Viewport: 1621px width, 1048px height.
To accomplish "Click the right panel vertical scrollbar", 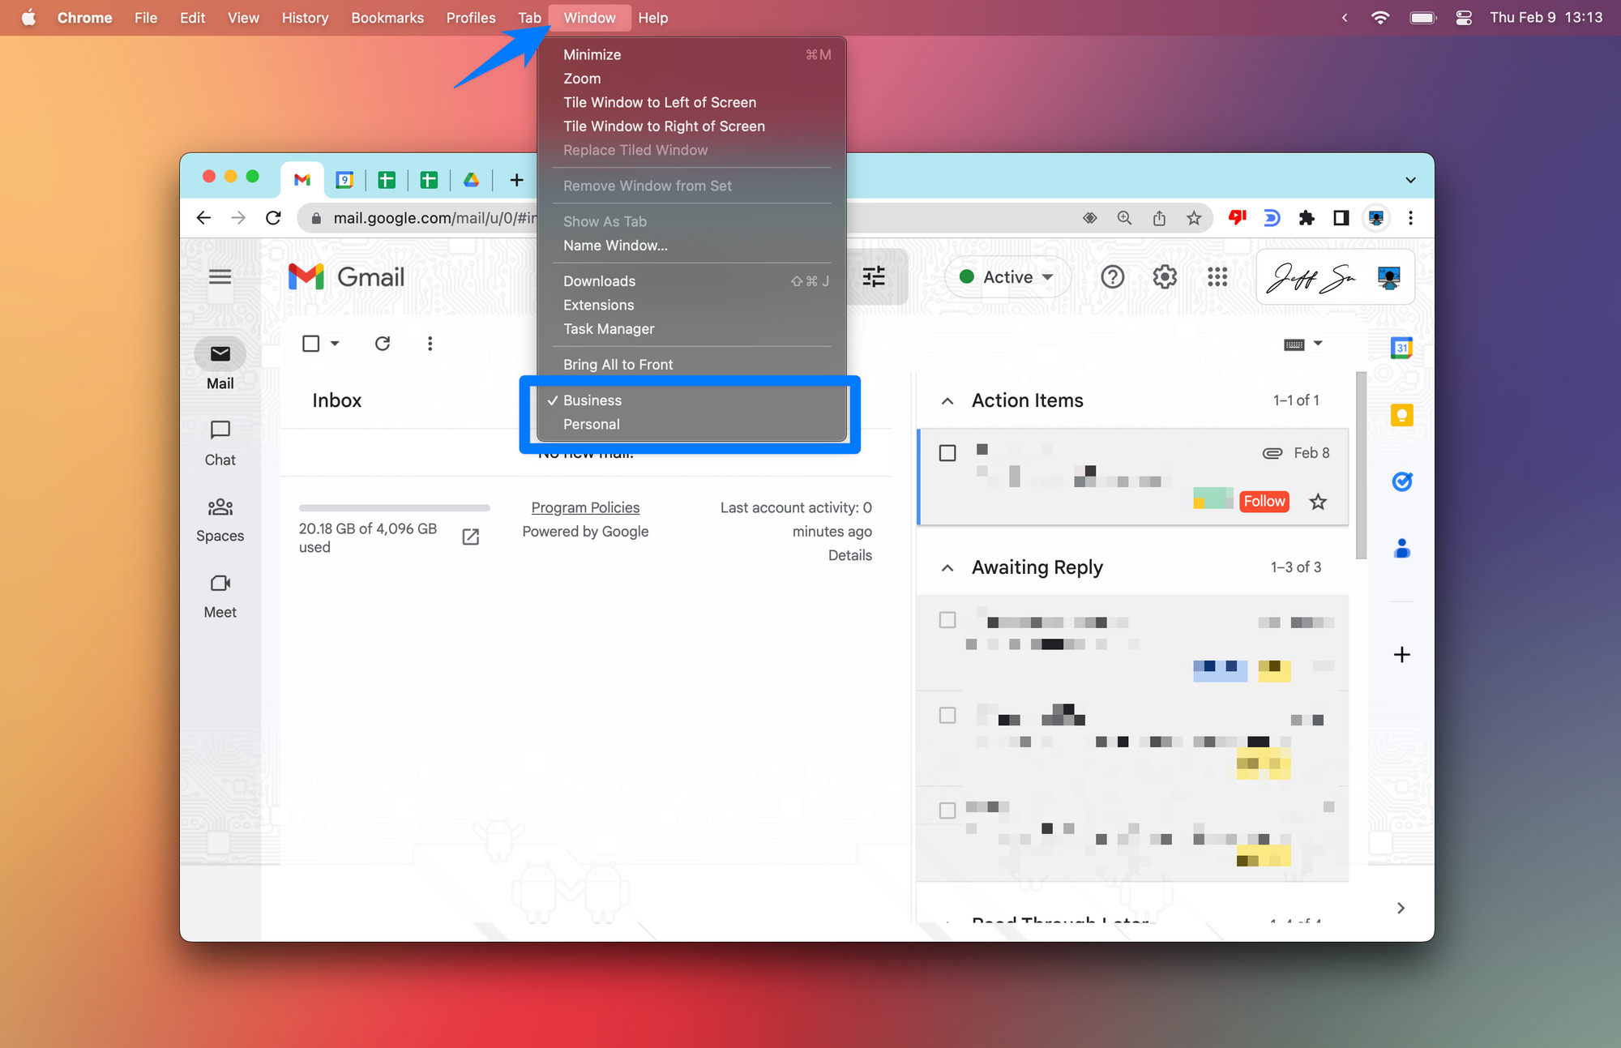I will [1361, 465].
